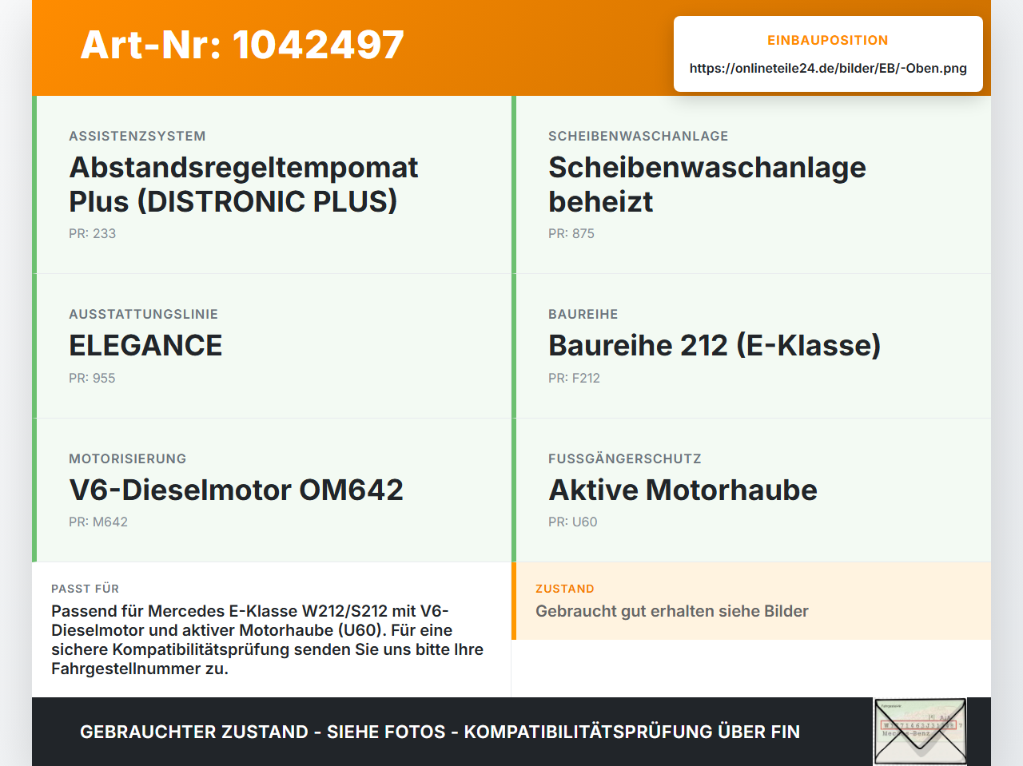Viewport: 1023px width, 766px height.
Task: Click the SCHEIBENWASCHANLAGE category label
Action: (x=639, y=136)
